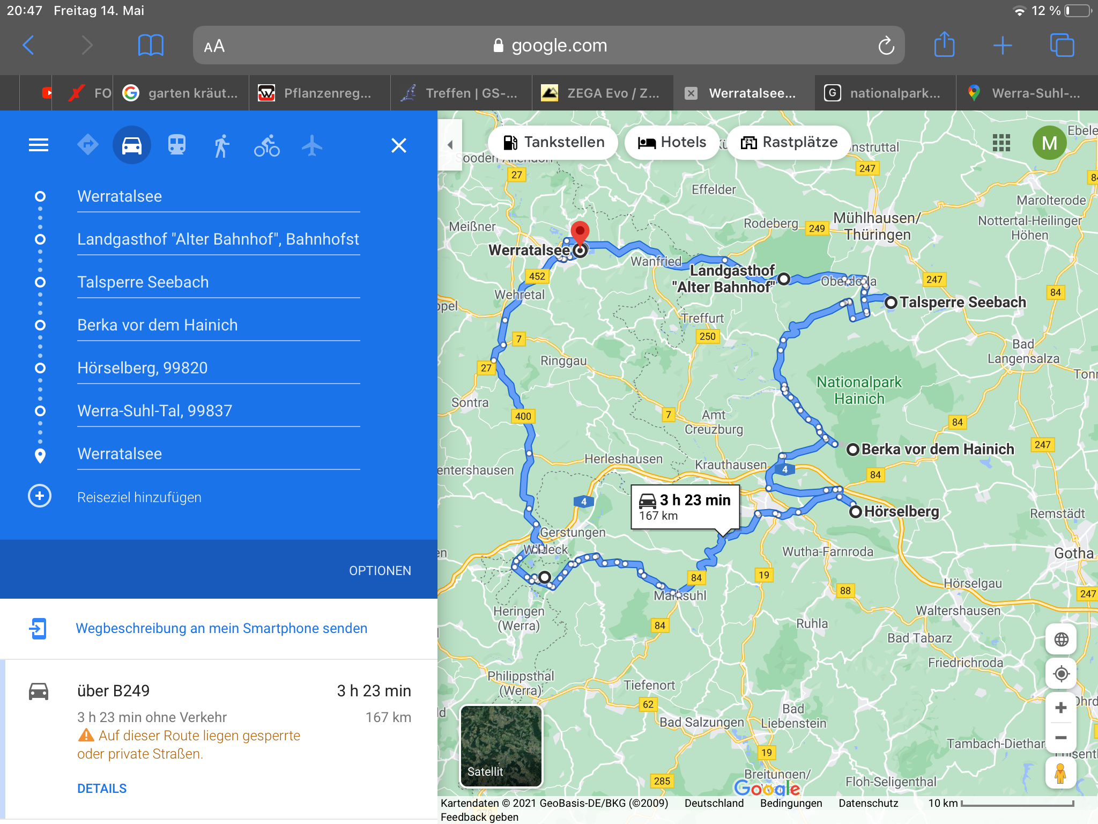The width and height of the screenshot is (1098, 824).
Task: Center map on my location
Action: tap(1061, 673)
